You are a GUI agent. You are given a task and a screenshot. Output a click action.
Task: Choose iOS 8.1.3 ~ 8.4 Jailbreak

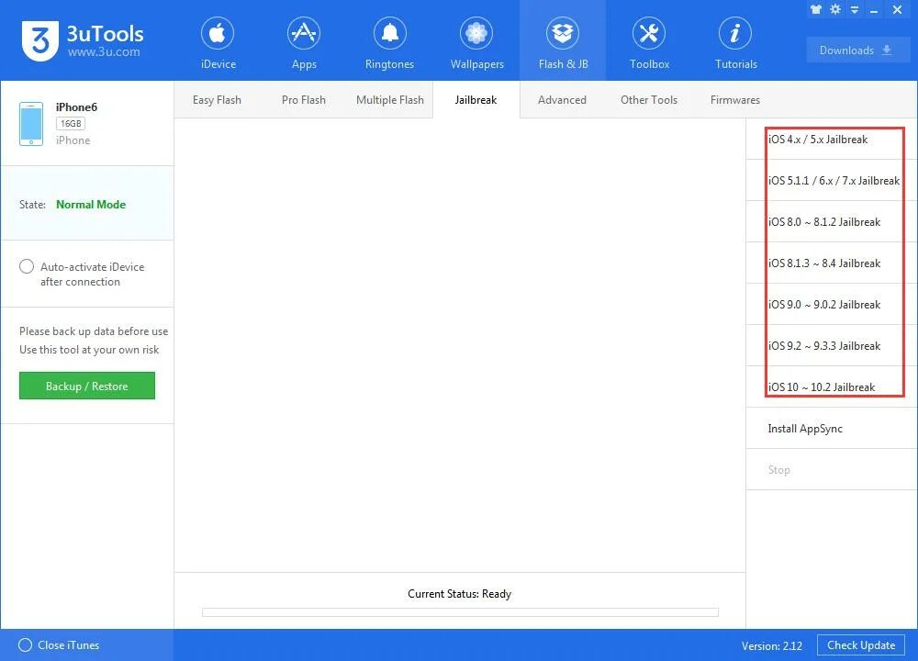(x=832, y=263)
